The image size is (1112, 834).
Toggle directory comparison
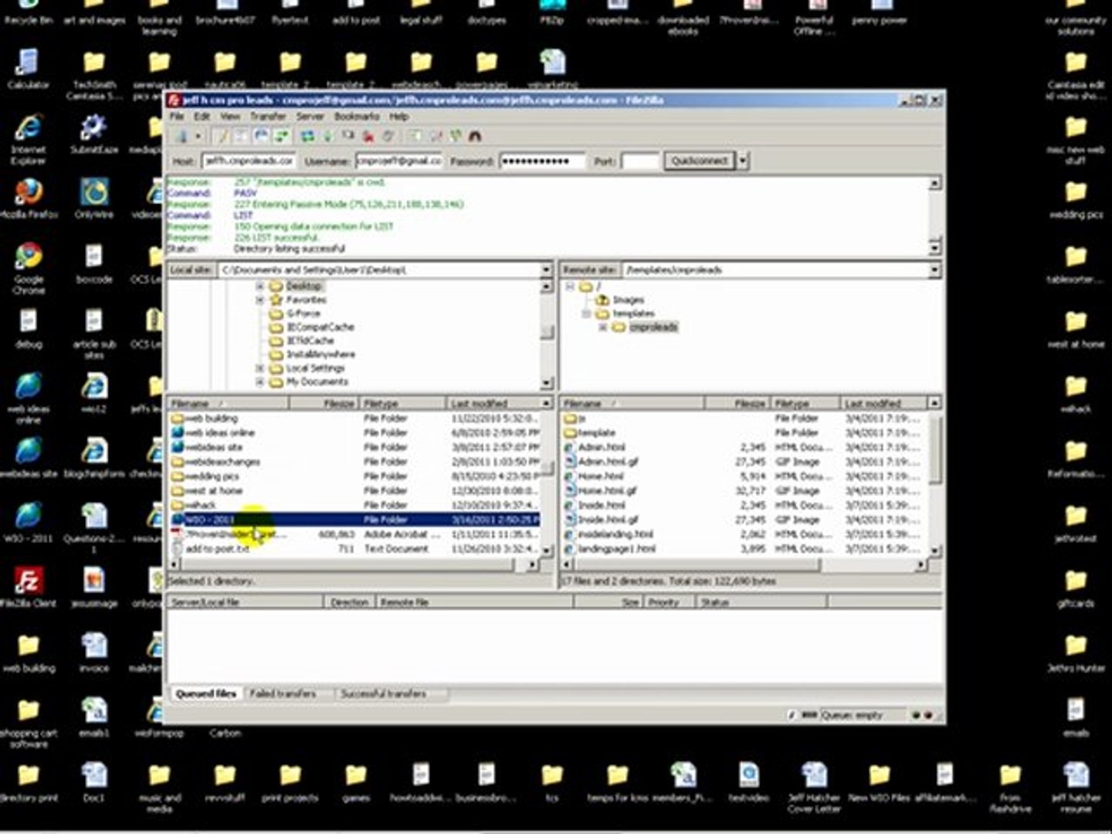pos(436,137)
